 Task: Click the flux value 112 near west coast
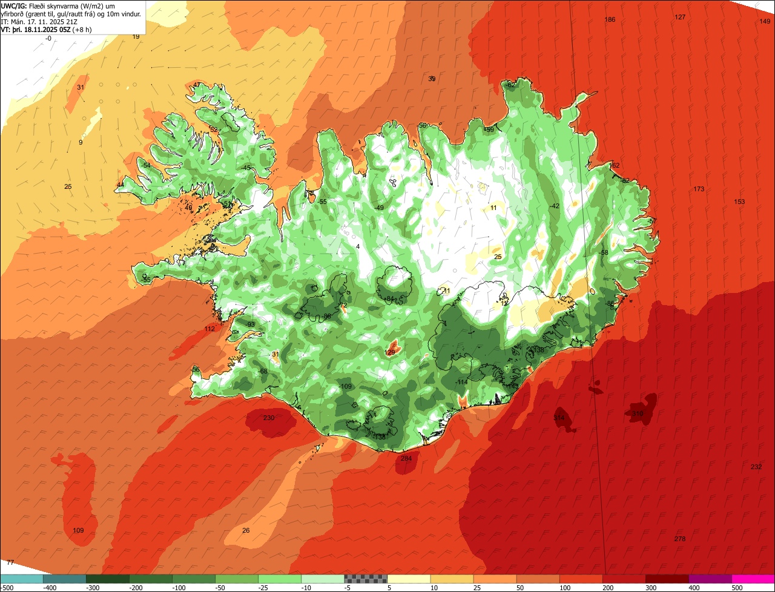tap(209, 329)
